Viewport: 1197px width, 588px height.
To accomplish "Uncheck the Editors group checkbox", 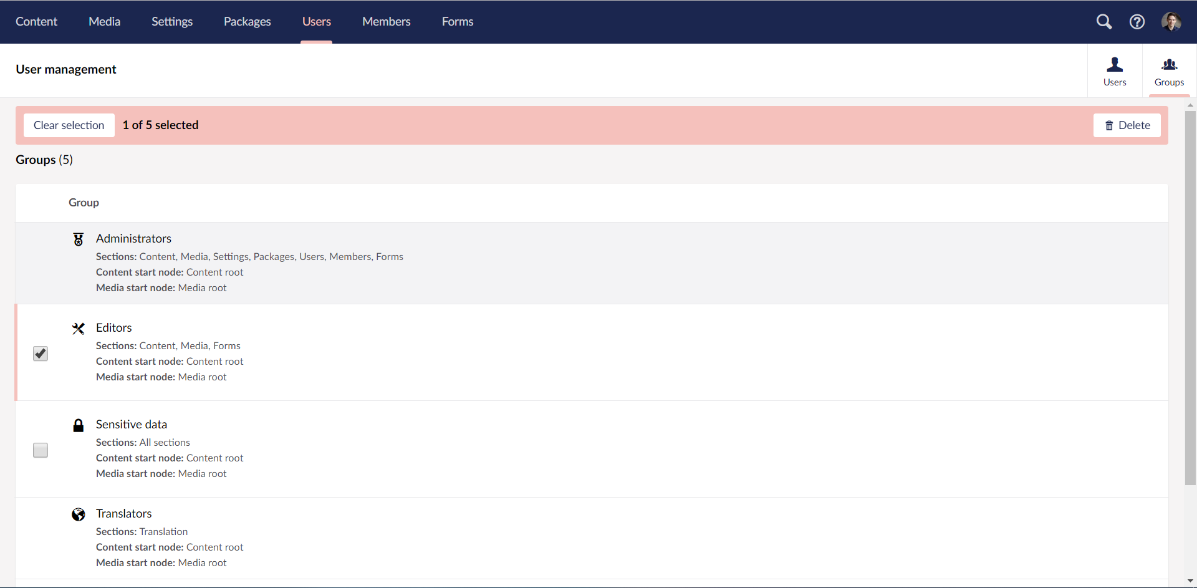I will (x=40, y=353).
